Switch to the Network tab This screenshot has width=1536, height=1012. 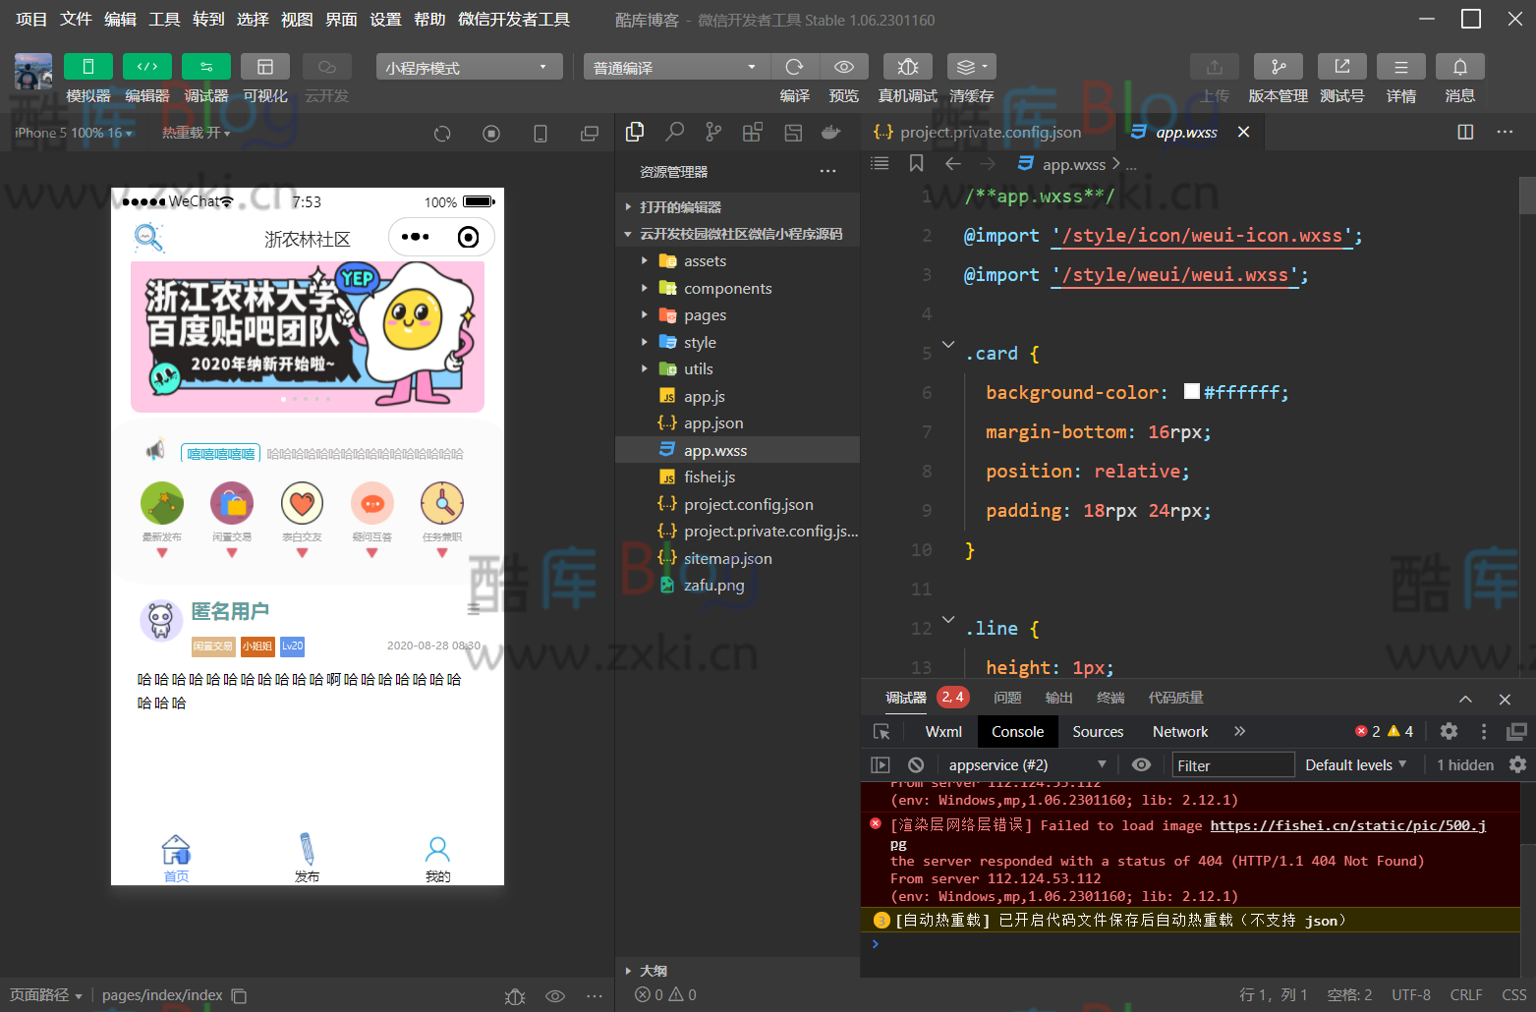click(x=1179, y=732)
